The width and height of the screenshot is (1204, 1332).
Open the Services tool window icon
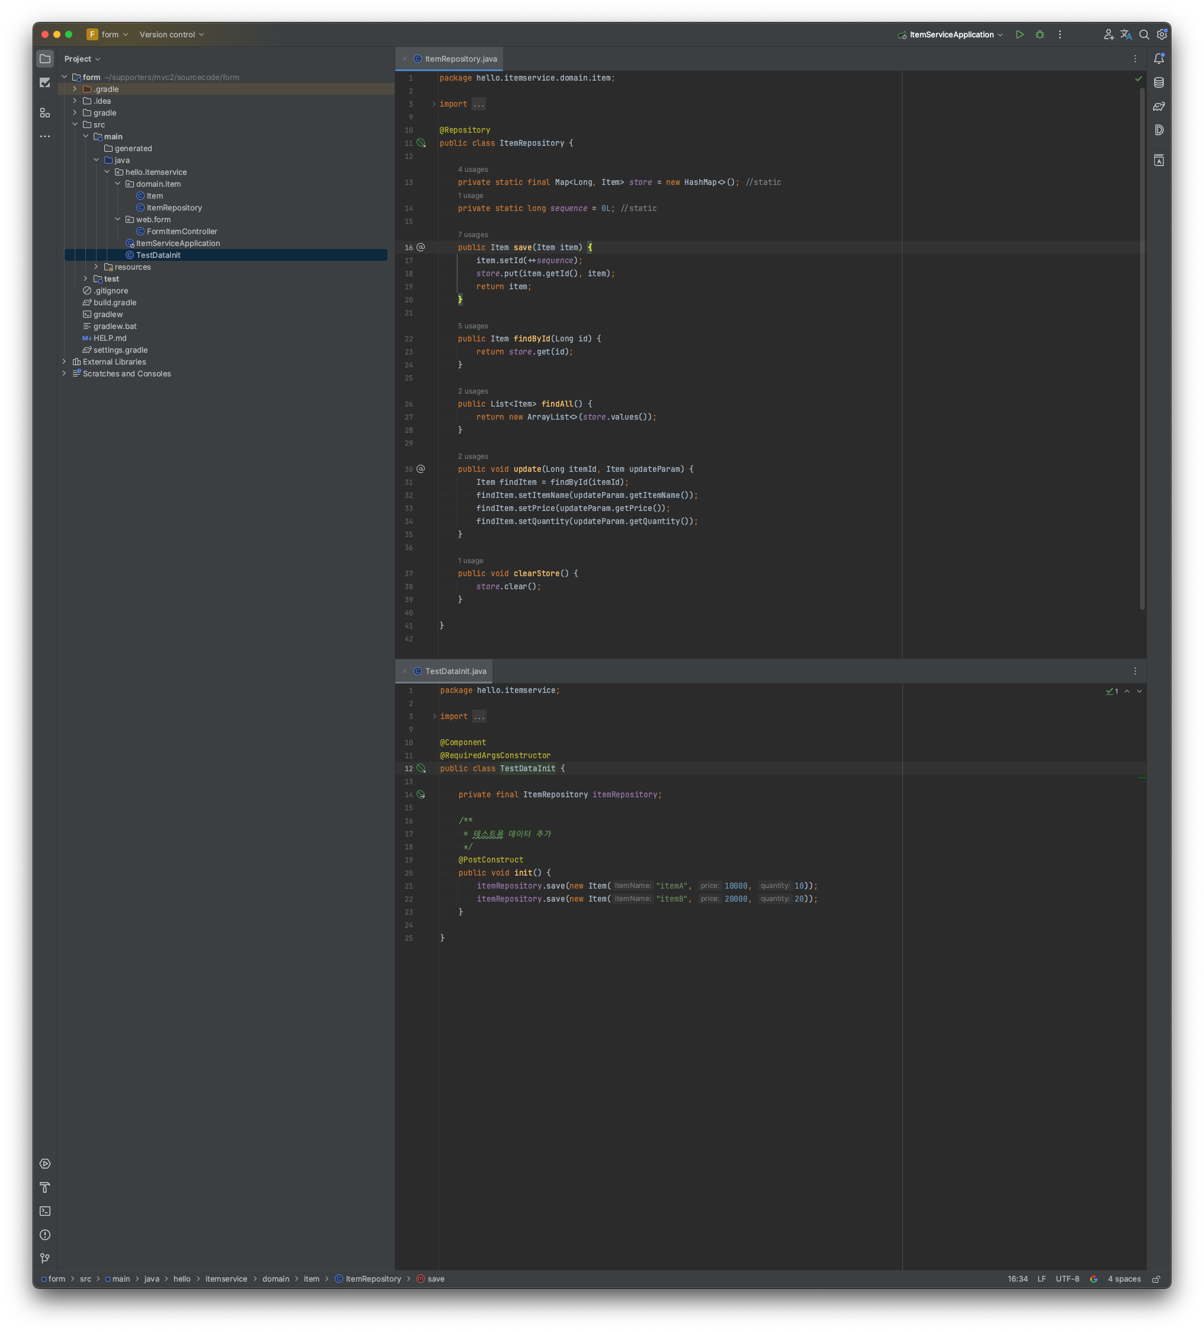tap(45, 1164)
